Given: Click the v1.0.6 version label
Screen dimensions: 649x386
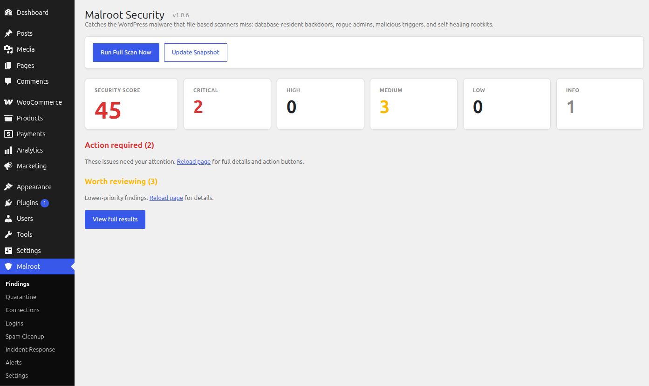Looking at the screenshot, I should [x=181, y=15].
